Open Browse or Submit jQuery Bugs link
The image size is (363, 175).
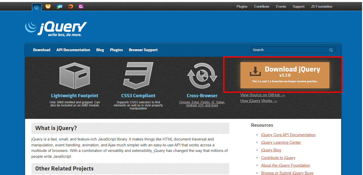point(287,173)
